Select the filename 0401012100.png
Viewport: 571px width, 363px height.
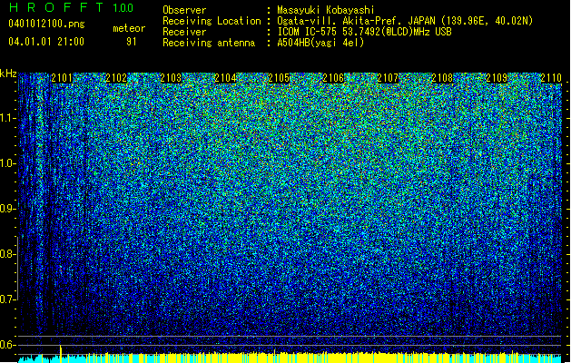tap(46, 24)
